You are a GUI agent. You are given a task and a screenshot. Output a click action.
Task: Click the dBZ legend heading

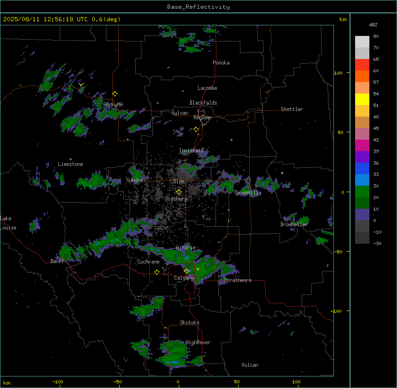point(373,24)
